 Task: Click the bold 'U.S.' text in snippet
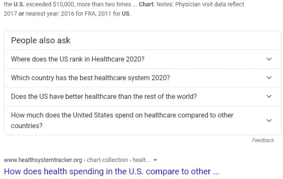tap(19, 4)
